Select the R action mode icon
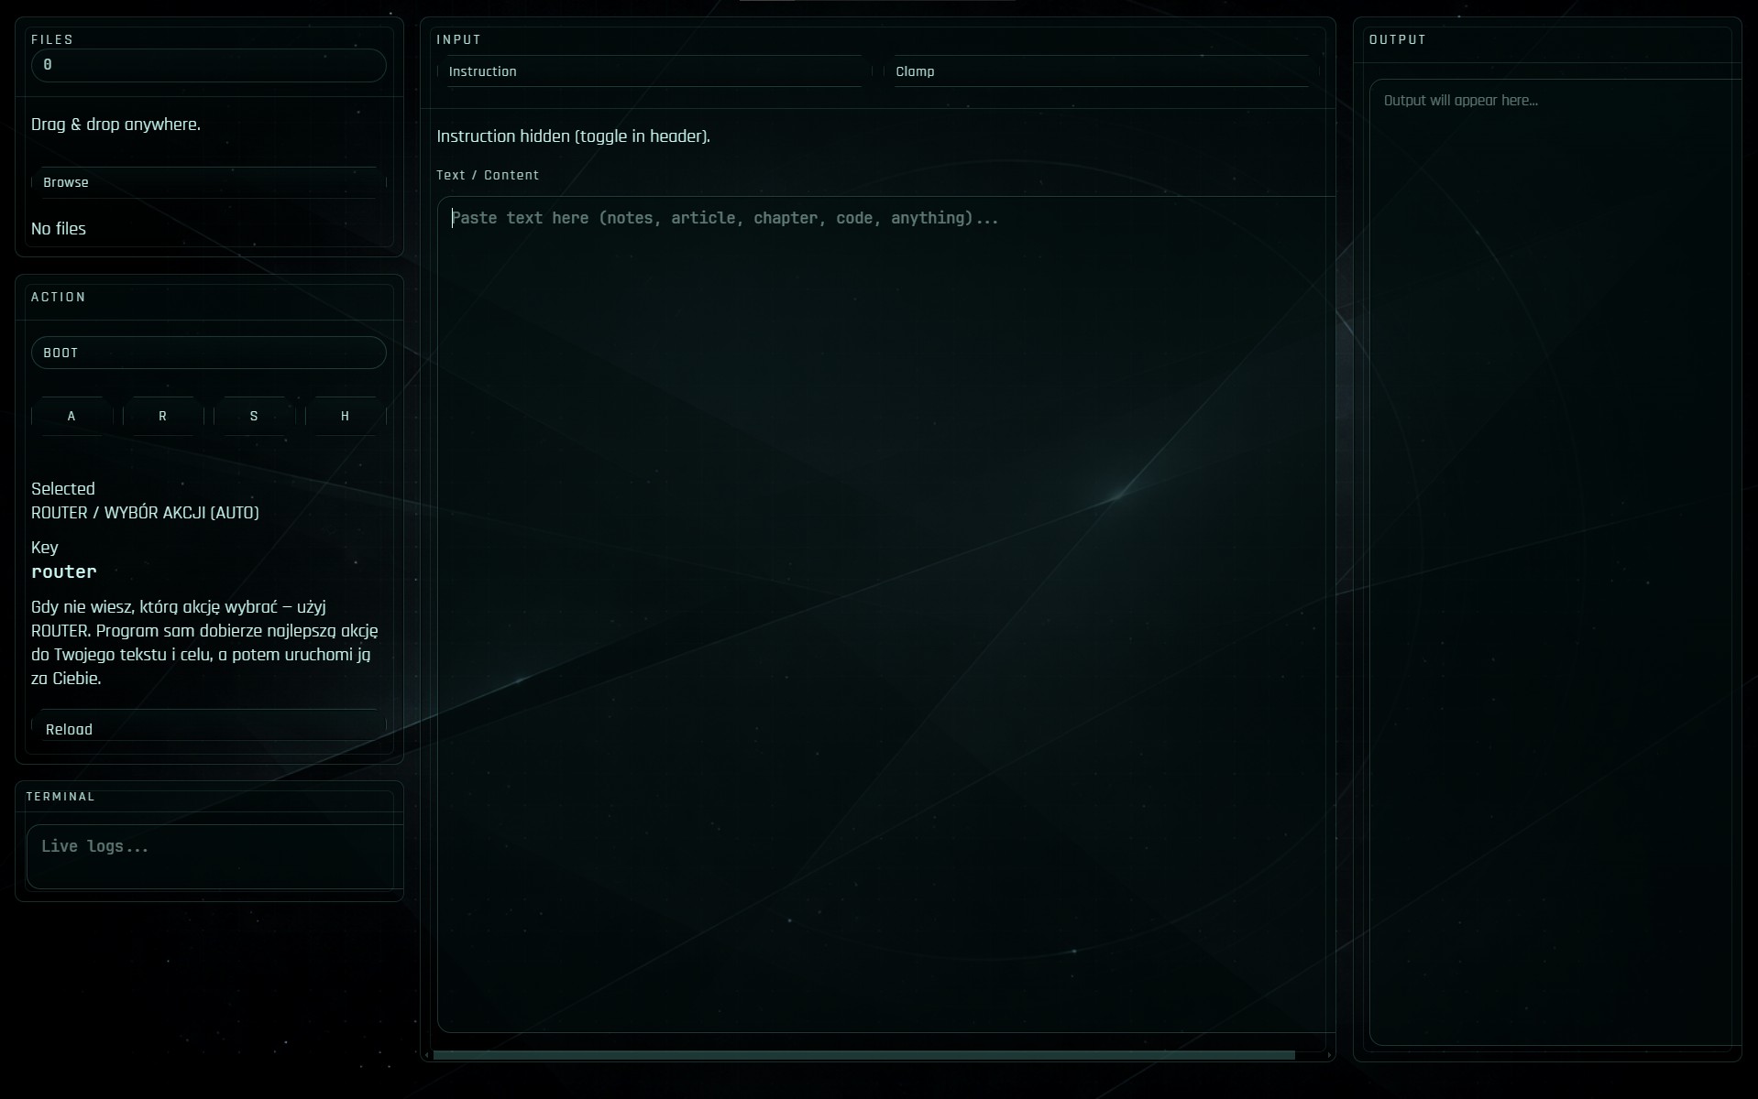1758x1099 pixels. pyautogui.click(x=162, y=416)
